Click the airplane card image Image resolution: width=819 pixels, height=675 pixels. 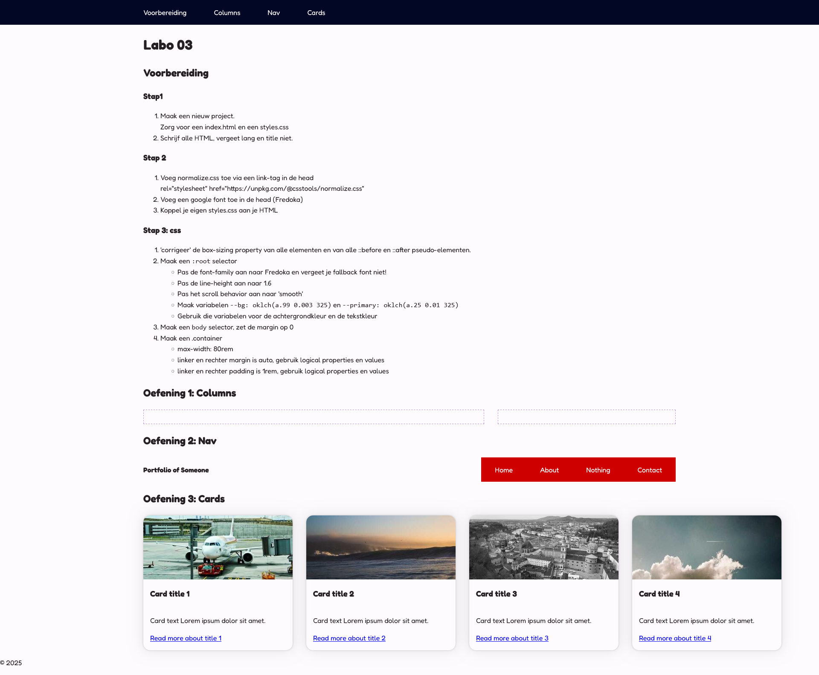click(218, 547)
